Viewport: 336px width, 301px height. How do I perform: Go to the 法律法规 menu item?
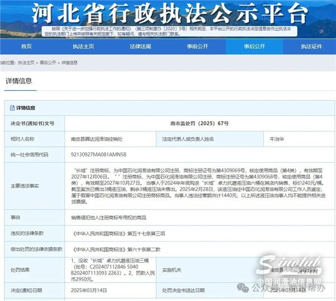coord(141,47)
